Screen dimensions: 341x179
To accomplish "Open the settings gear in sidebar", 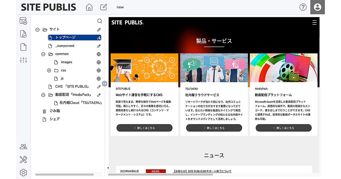I will click(x=23, y=172).
